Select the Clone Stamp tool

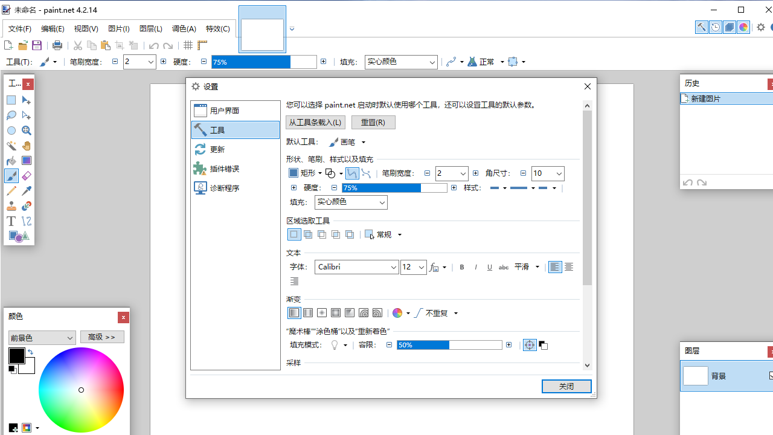11,205
